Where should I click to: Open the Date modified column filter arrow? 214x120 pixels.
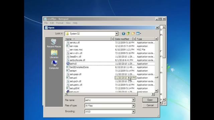134,39
